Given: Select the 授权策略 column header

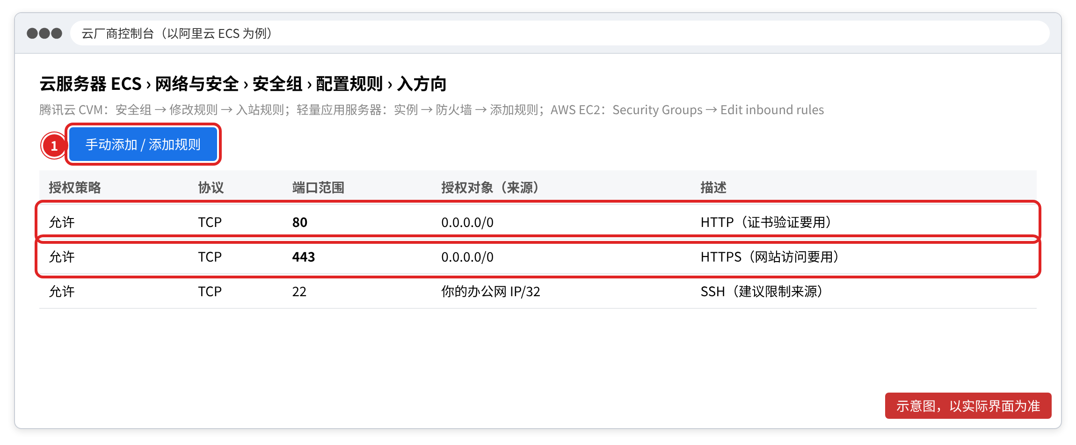Looking at the screenshot, I should click(x=75, y=188).
